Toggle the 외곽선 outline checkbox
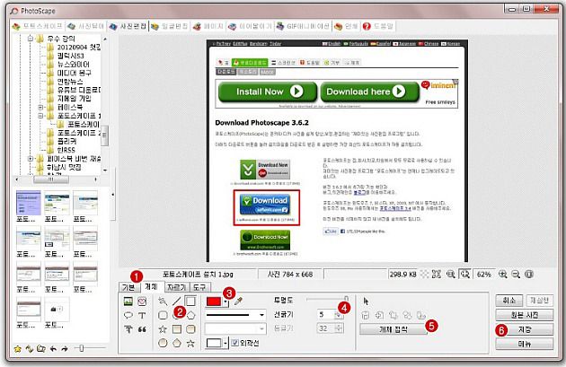566x367 pixels. point(234,343)
